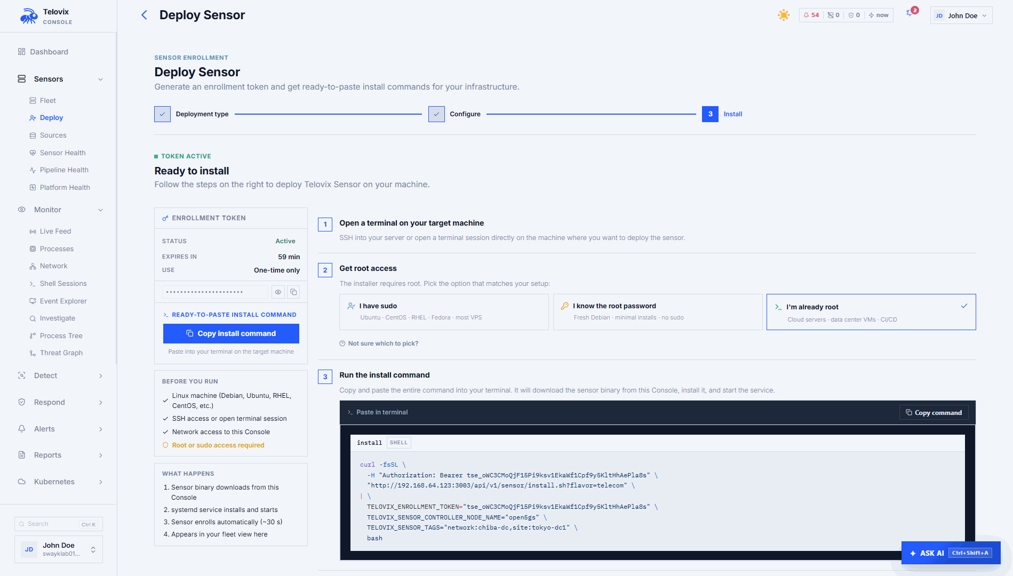Click 'Root or sudo access required' warning
This screenshot has width=1013, height=576.
coord(218,445)
